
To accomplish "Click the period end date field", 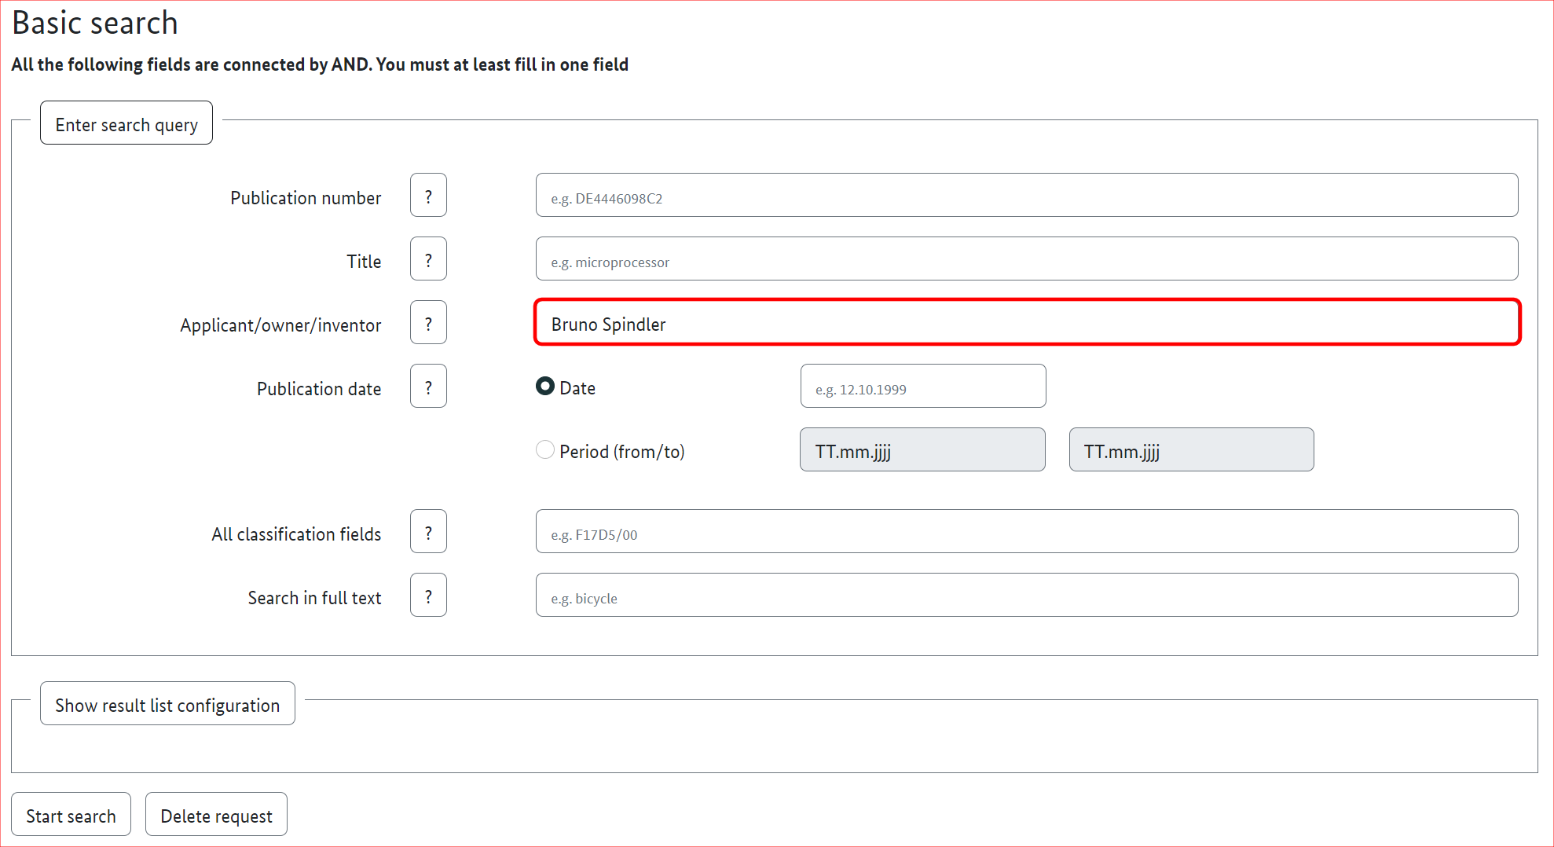I will click(x=1191, y=450).
